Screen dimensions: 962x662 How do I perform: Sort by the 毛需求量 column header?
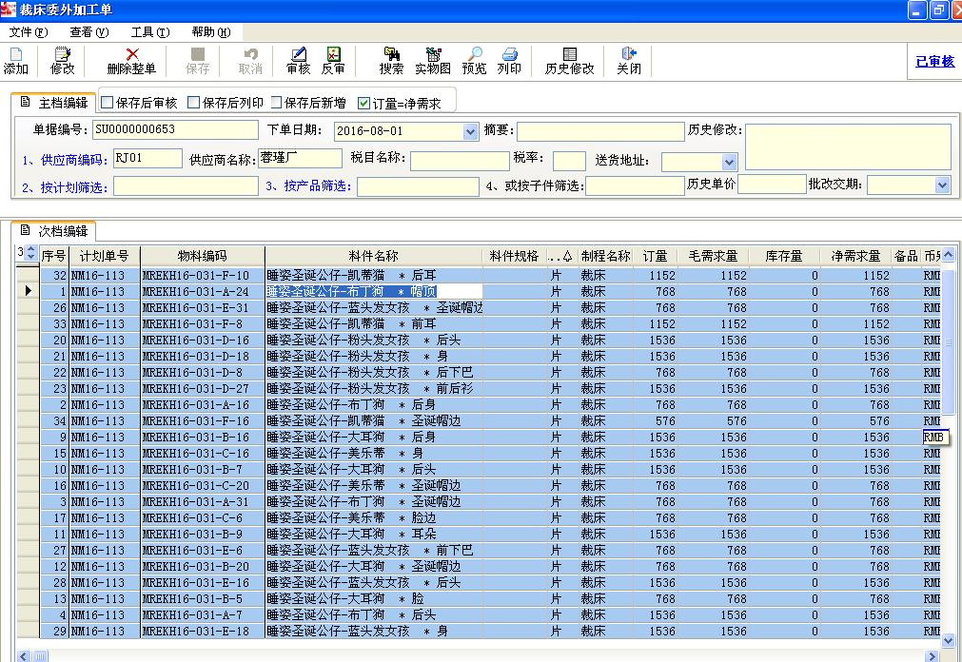713,256
